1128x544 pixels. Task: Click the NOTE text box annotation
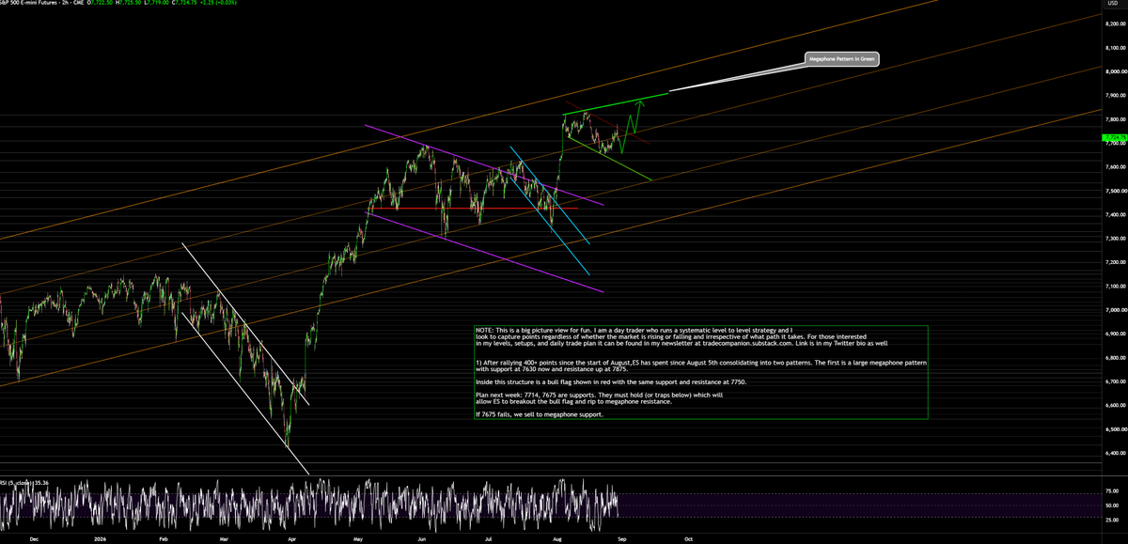(x=700, y=372)
